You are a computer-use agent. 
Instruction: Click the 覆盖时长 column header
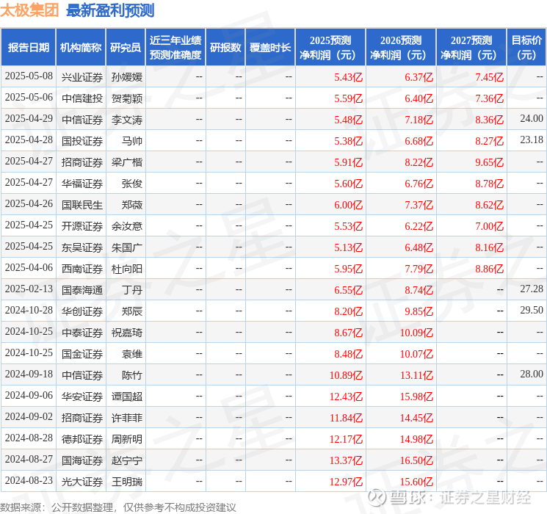pos(270,48)
